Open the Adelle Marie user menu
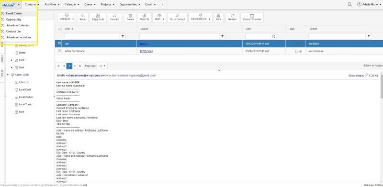The height and width of the screenshot is (187, 383). pyautogui.click(x=369, y=4)
